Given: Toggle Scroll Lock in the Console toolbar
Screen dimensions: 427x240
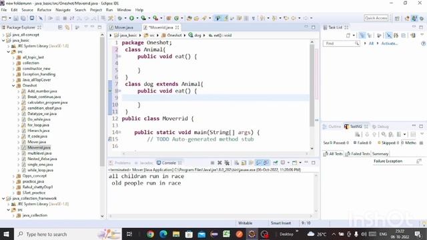Looking at the screenshot, I should coord(244,163).
